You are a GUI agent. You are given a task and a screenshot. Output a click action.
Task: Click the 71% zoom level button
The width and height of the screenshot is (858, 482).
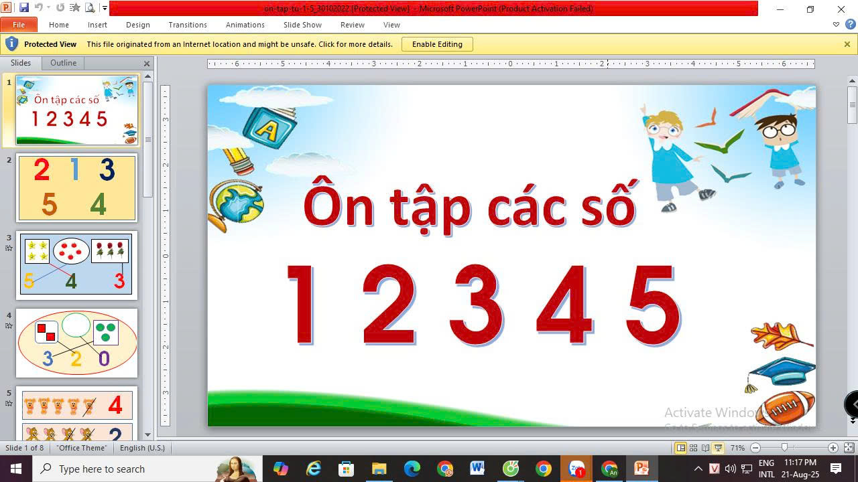[737, 448]
